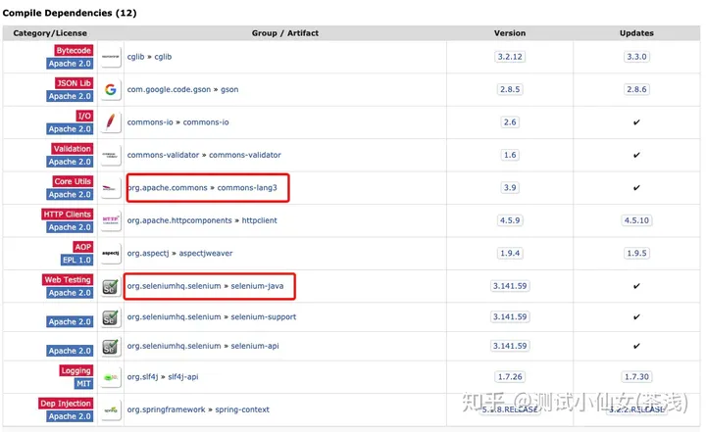
Task: Click the Selenium icon for selenium-api
Action: [110, 346]
